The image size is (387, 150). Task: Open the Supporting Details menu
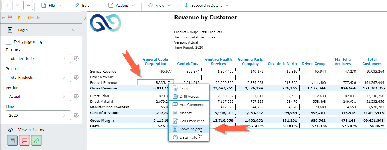coord(206,5)
